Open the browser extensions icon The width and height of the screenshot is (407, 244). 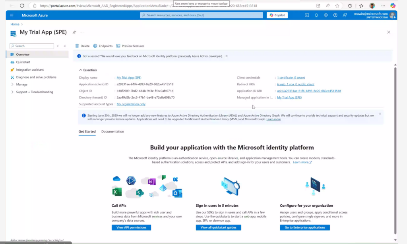coord(350,6)
